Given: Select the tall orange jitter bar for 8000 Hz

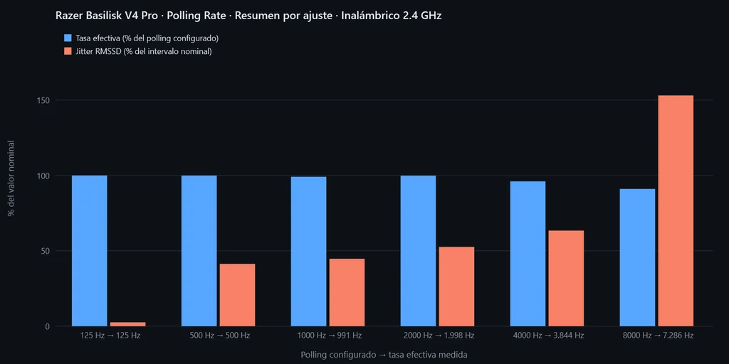Looking at the screenshot, I should point(676,210).
